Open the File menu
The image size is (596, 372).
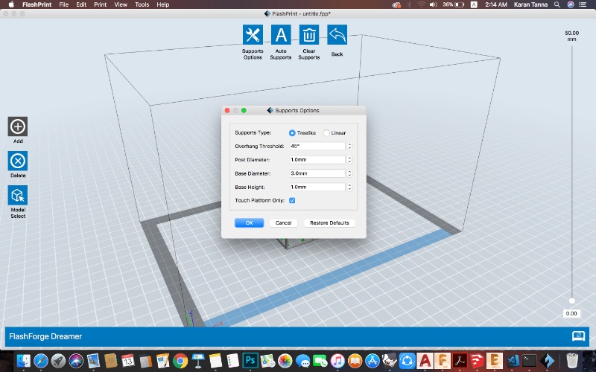64,4
